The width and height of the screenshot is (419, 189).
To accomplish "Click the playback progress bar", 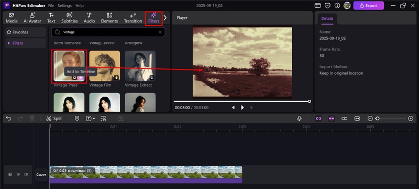I will coord(241,101).
